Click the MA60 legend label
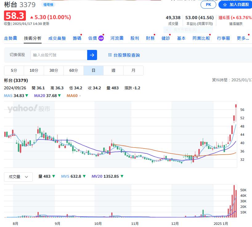The image size is (252, 227). click(72, 95)
